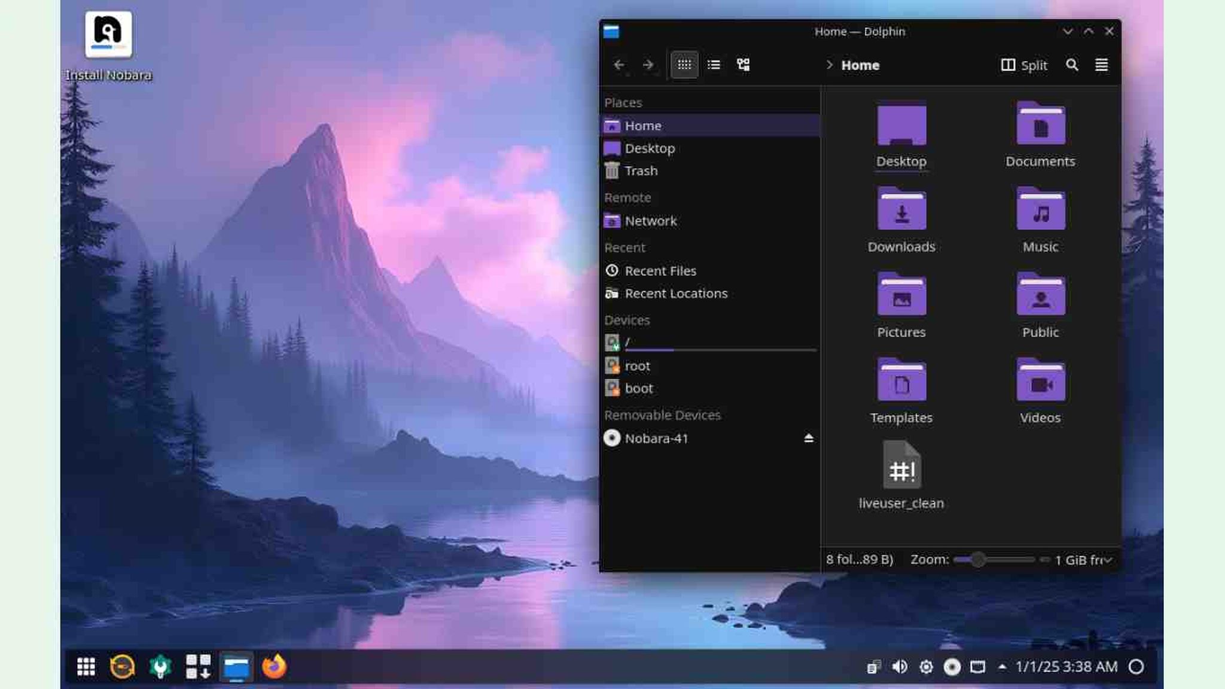The height and width of the screenshot is (689, 1225).
Task: Open the application launcher in the taskbar
Action: tap(86, 666)
